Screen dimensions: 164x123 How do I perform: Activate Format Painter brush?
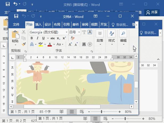(x=24, y=44)
